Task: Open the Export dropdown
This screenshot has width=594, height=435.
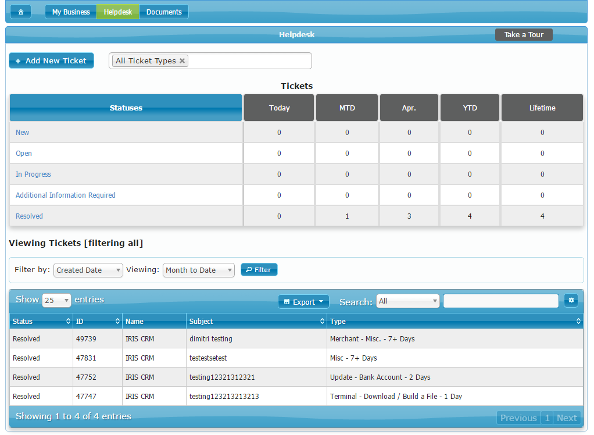Action: [303, 302]
